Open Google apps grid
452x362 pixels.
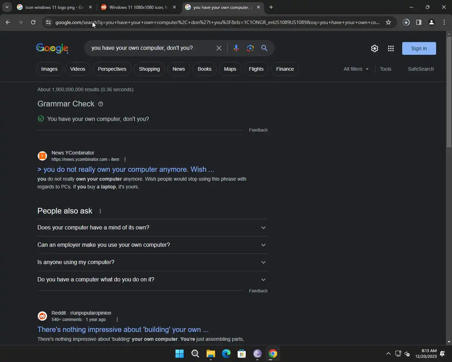tap(391, 48)
